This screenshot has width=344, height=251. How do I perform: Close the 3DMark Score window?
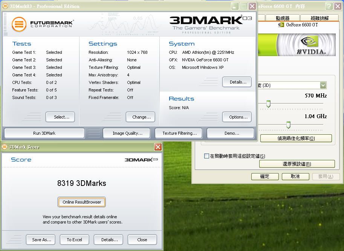click(158, 147)
